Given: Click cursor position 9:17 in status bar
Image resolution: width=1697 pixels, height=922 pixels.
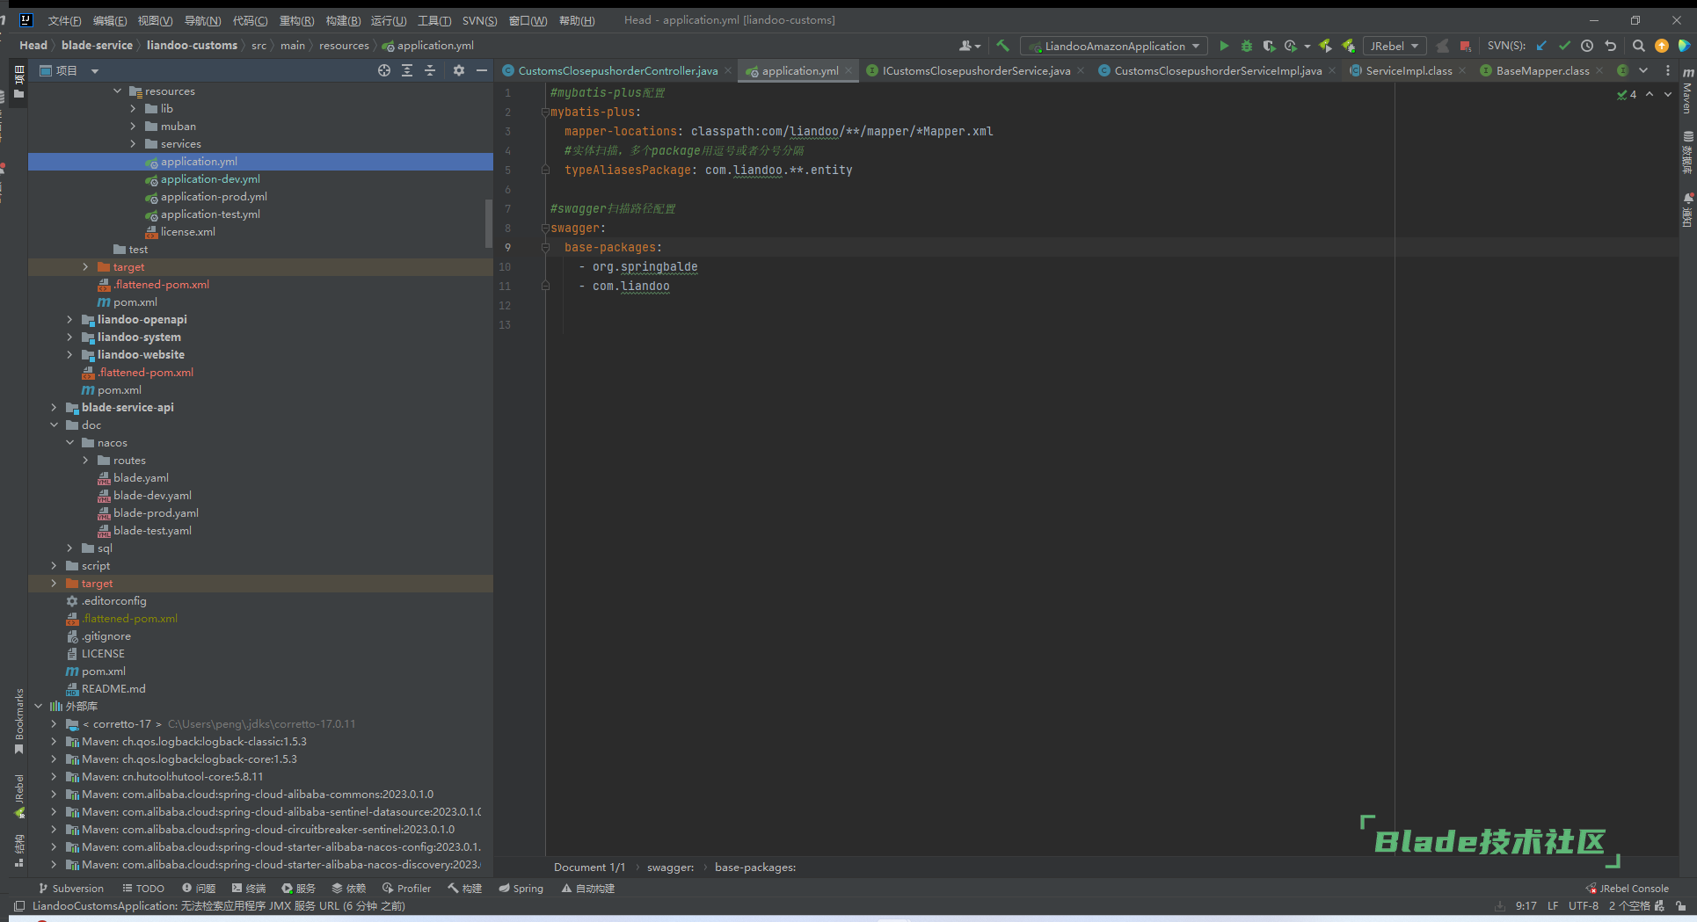Looking at the screenshot, I should 1526,906.
